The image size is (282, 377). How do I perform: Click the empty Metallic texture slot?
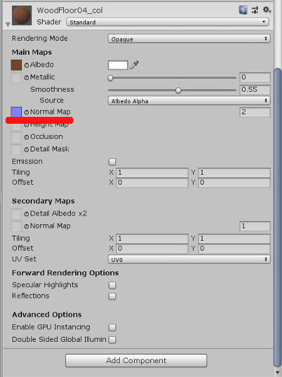[x=16, y=77]
